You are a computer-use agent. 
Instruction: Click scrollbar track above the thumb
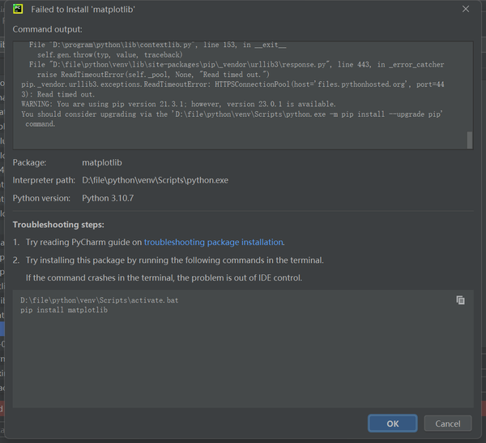point(470,87)
